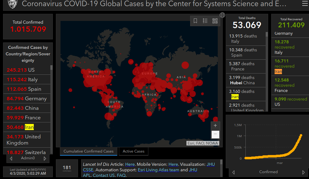Open the Mobile Version Here link
Screen dimensions: 309x179
coord(173,165)
